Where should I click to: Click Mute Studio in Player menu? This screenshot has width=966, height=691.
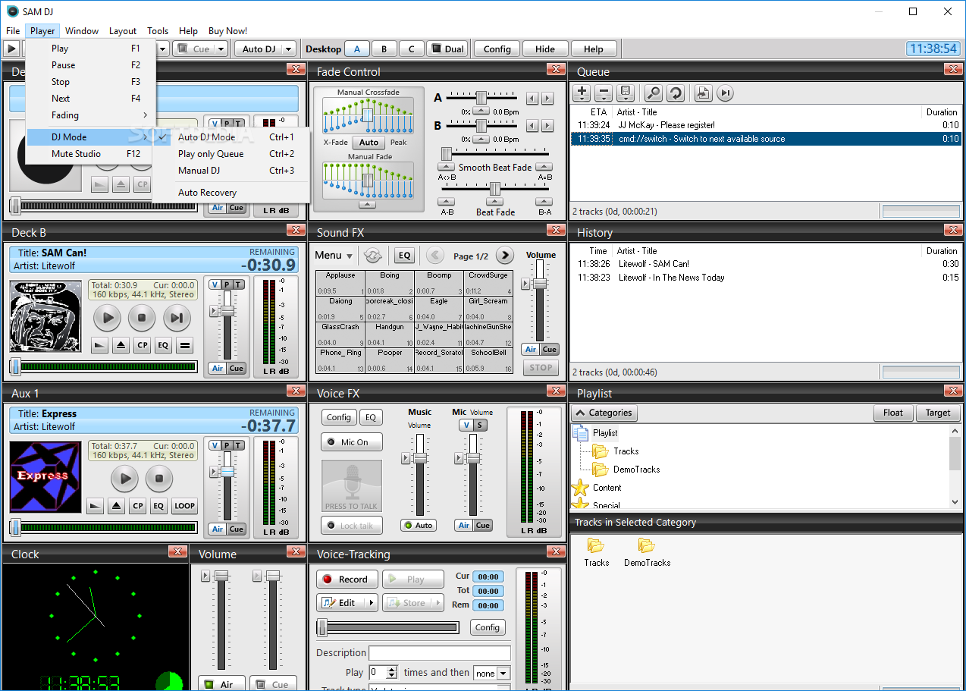91,154
